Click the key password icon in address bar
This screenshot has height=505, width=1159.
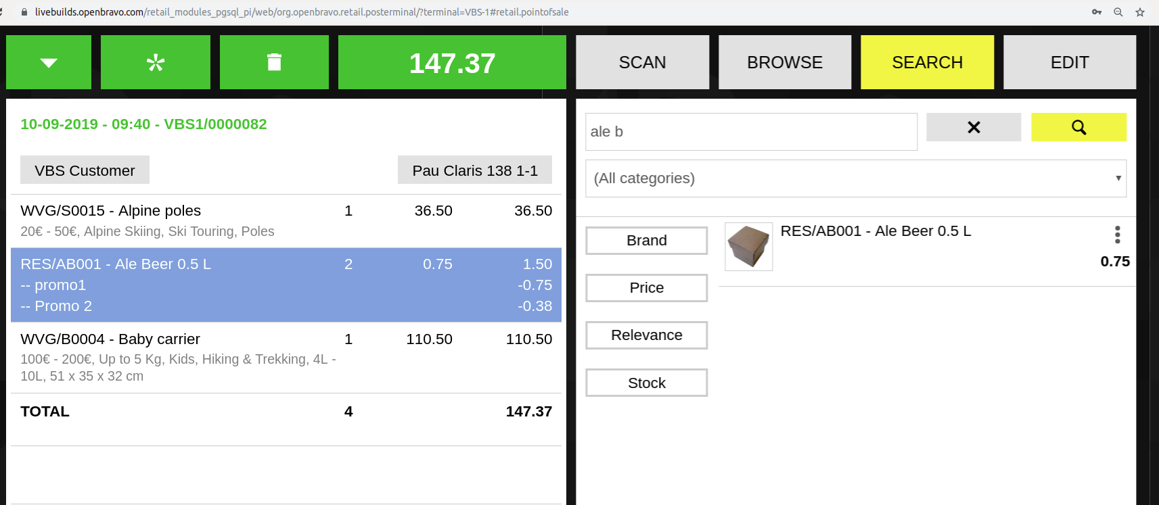pos(1097,12)
